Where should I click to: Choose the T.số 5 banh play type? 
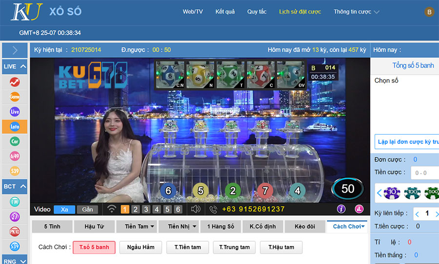pos(94,247)
